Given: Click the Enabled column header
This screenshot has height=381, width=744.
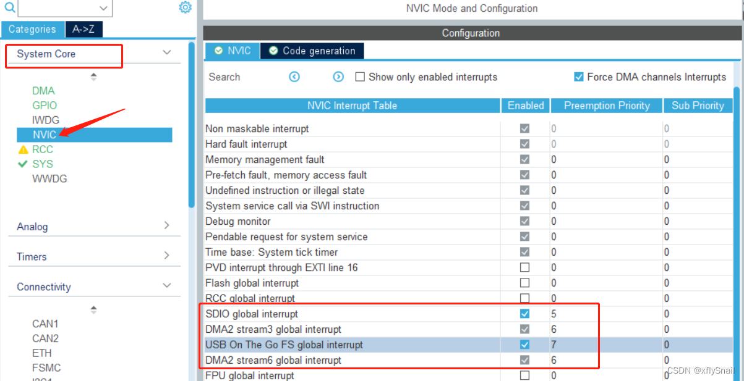Looking at the screenshot, I should click(526, 106).
